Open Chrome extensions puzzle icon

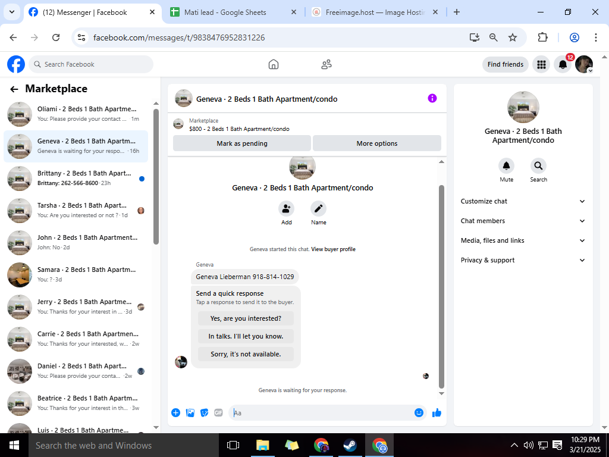coord(542,37)
